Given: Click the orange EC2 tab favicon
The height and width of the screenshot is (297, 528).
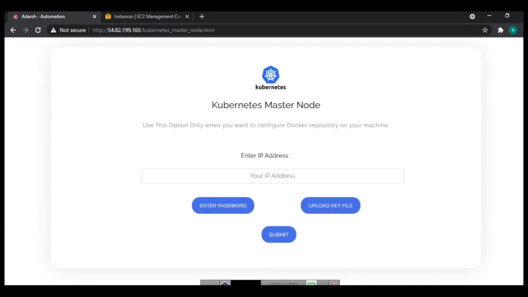Looking at the screenshot, I should [108, 17].
